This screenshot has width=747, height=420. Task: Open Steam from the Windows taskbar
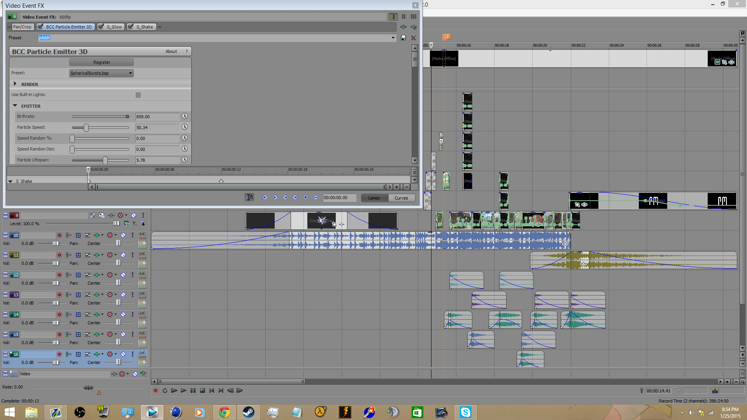point(248,412)
